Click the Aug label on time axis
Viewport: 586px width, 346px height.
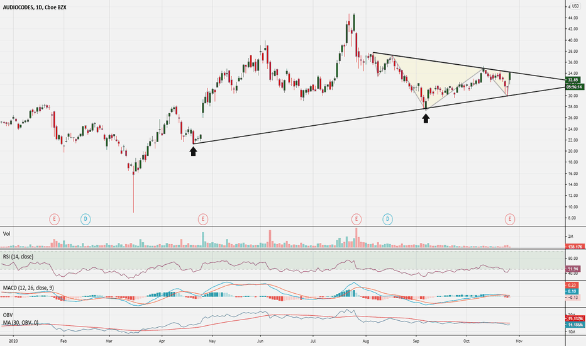click(x=366, y=341)
